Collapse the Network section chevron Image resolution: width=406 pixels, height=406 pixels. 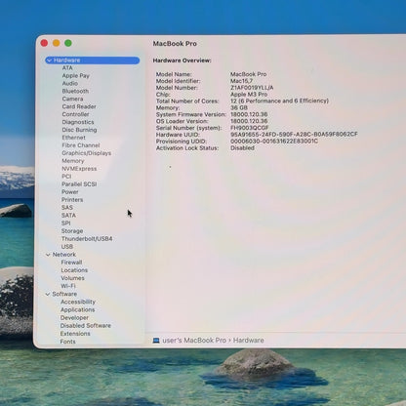(x=48, y=255)
